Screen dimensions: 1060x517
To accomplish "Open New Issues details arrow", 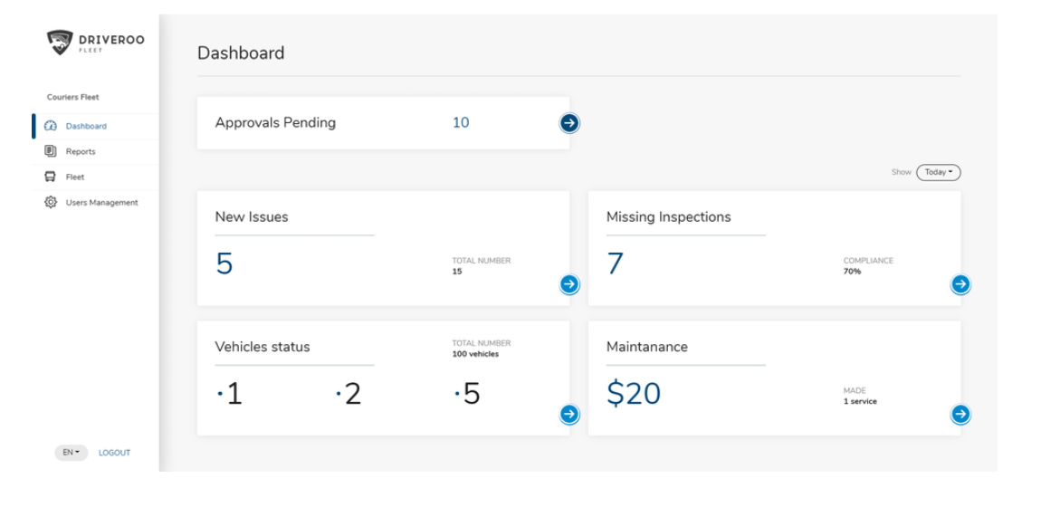I will [569, 284].
